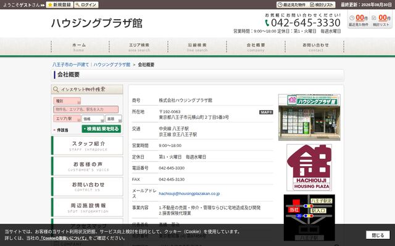395x246 pixels.
Task: Open the access map image
Action: (309, 217)
